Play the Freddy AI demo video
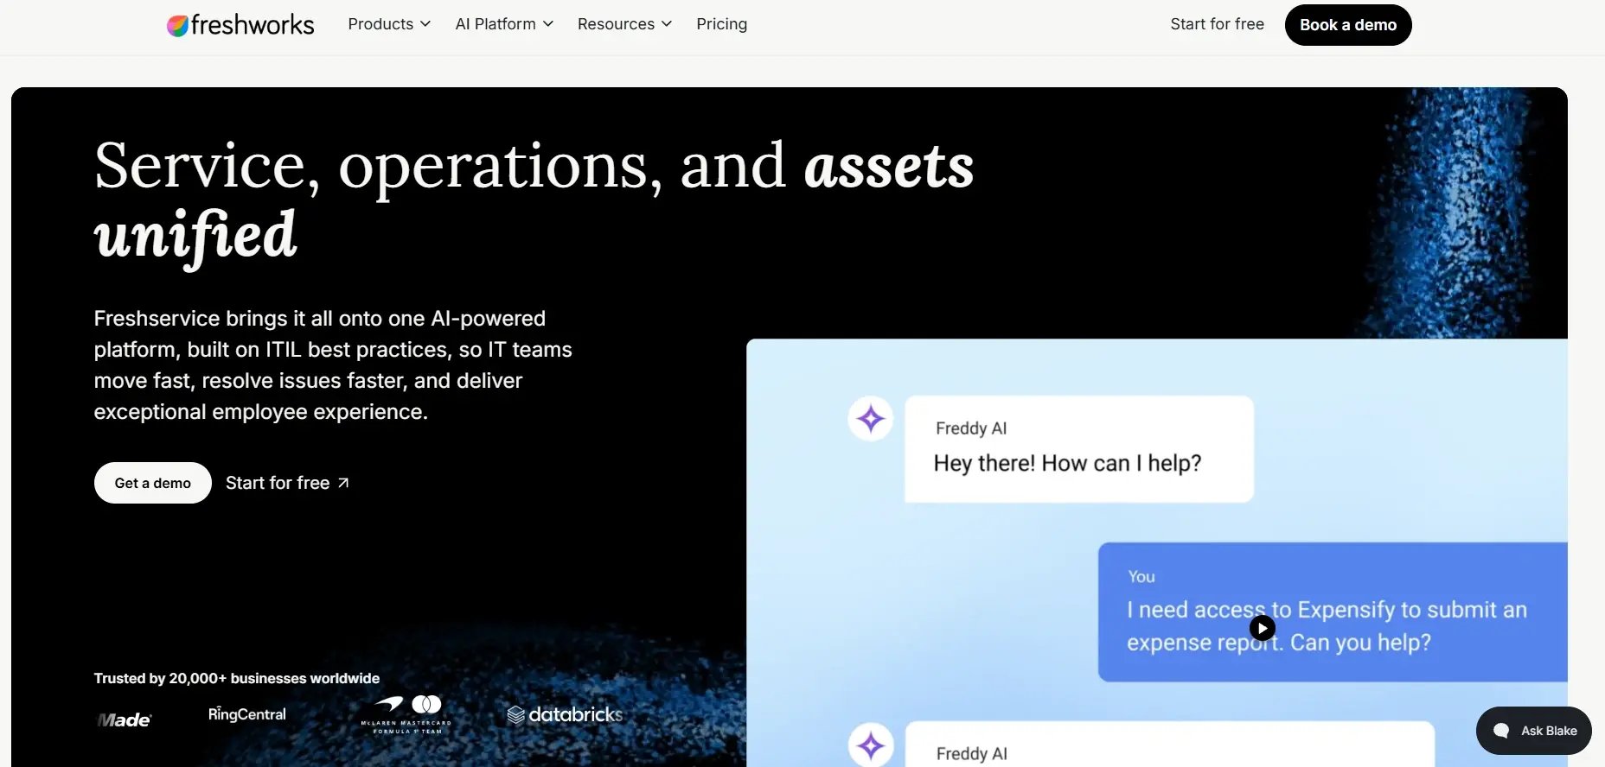 (1263, 627)
